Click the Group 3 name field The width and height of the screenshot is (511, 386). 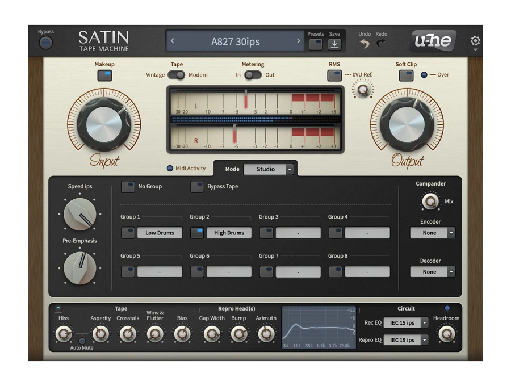[298, 233]
